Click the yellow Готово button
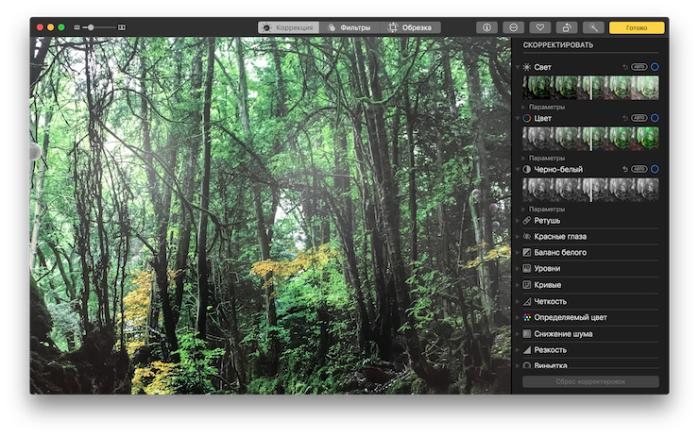 click(637, 27)
